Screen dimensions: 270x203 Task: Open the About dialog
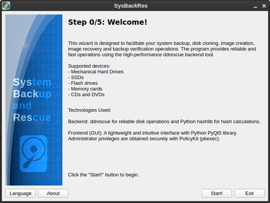tap(53, 193)
